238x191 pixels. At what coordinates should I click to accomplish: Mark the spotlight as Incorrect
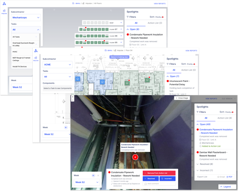pos(168,179)
